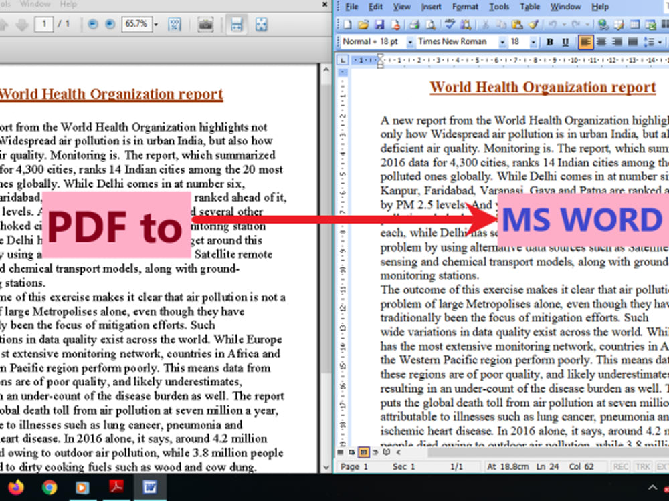
Task: Click the page number field in PDF reader
Action: pos(44,24)
